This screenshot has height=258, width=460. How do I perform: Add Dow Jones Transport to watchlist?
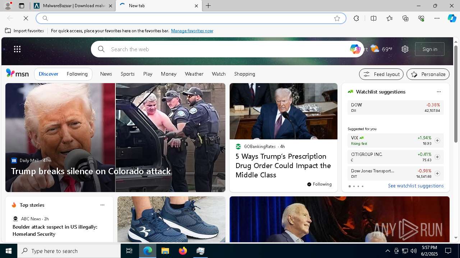tap(437, 173)
